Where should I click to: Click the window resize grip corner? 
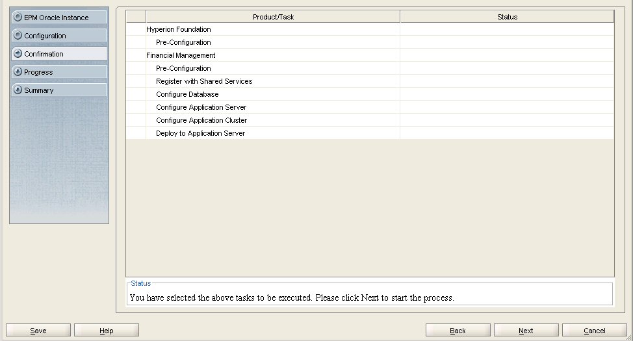[629, 337]
